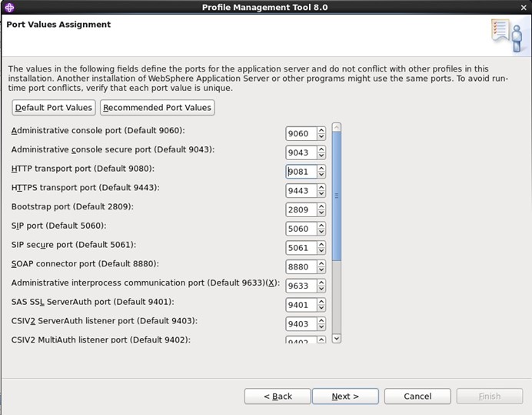The height and width of the screenshot is (415, 532).
Task: Focus the Bootstrap port input field
Action: tap(300, 209)
